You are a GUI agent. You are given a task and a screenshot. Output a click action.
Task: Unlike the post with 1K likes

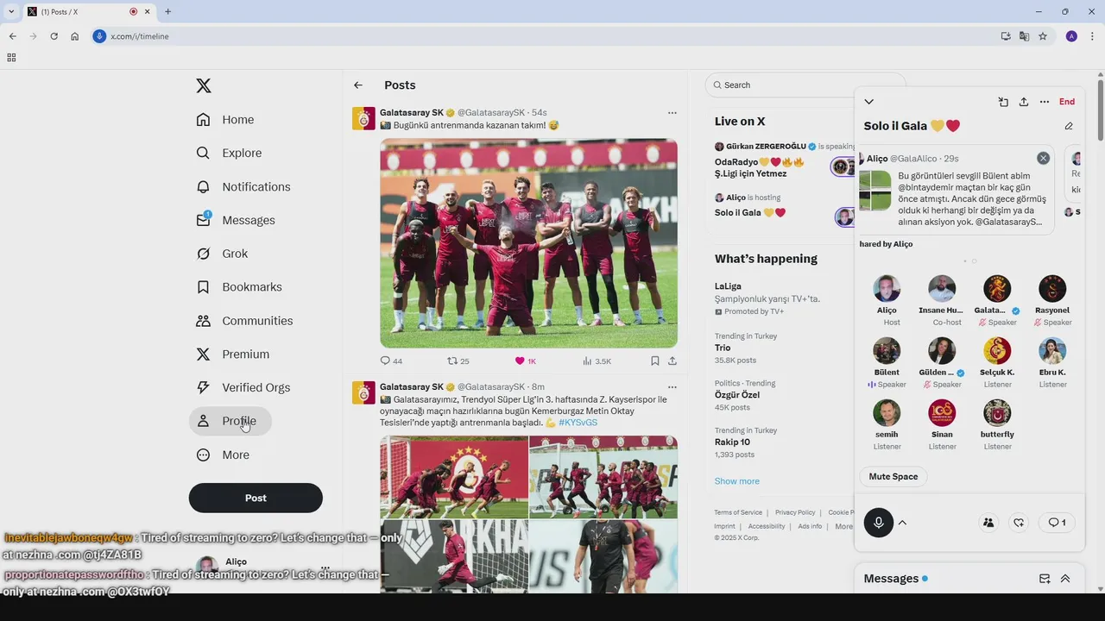pyautogui.click(x=525, y=361)
